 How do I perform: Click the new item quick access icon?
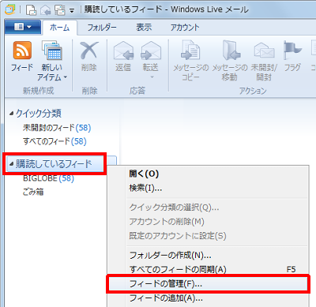[32, 10]
